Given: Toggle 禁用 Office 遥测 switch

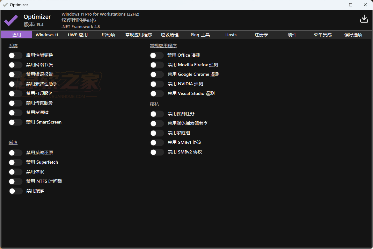Looking at the screenshot, I should (x=157, y=55).
